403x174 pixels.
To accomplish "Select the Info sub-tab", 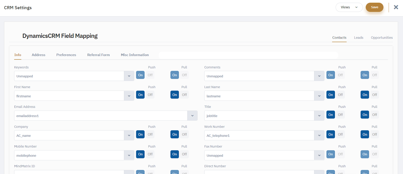I will [18, 55].
